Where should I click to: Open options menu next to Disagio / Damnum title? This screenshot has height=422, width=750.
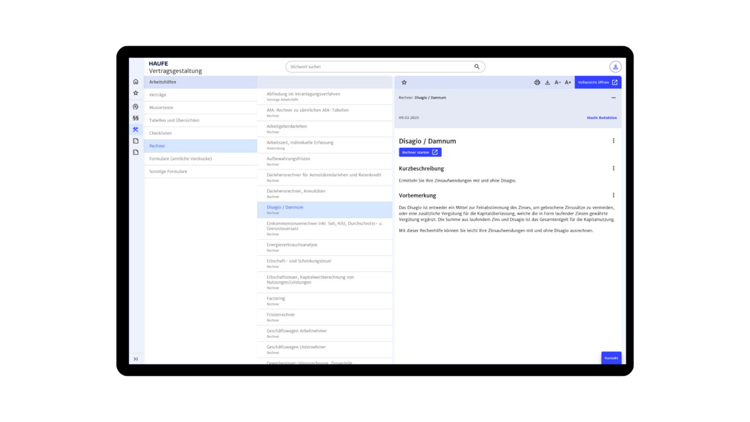pos(613,141)
